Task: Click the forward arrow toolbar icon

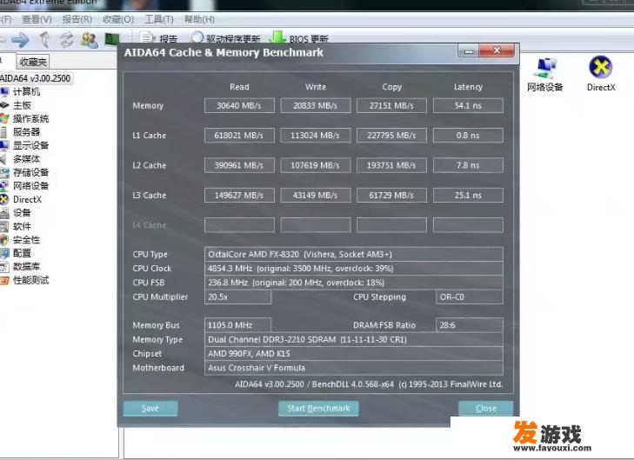Action: tap(20, 40)
